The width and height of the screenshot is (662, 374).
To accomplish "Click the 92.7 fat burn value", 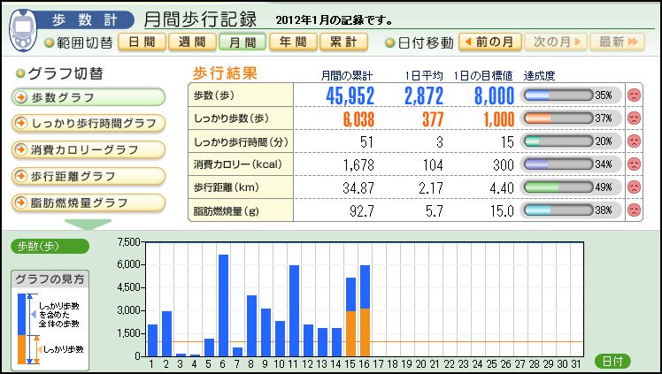I will [x=362, y=210].
